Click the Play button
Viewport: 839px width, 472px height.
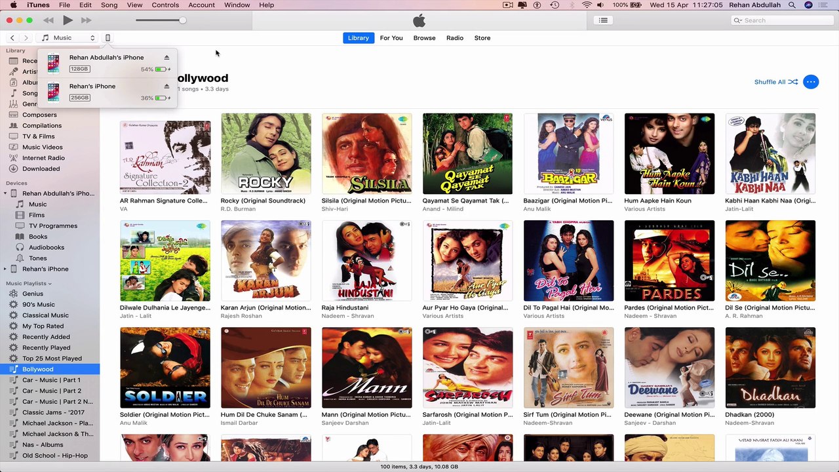click(x=68, y=20)
